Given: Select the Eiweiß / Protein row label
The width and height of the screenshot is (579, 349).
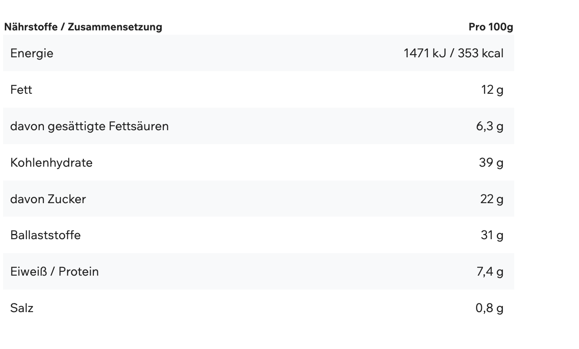Looking at the screenshot, I should 55,272.
